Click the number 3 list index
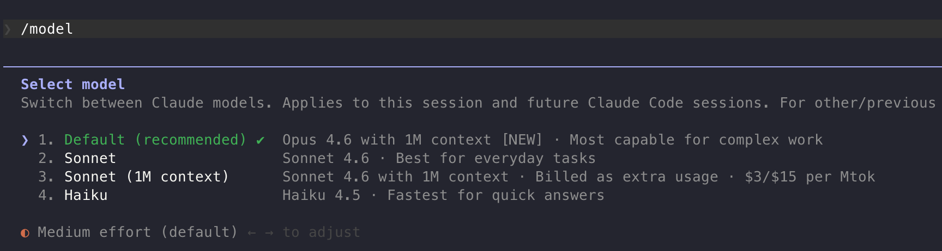Viewport: 942px width, 251px height. point(44,177)
